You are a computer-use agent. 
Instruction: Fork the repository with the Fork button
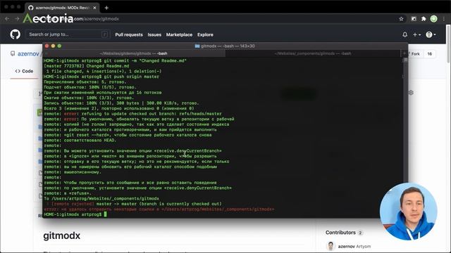click(414, 54)
